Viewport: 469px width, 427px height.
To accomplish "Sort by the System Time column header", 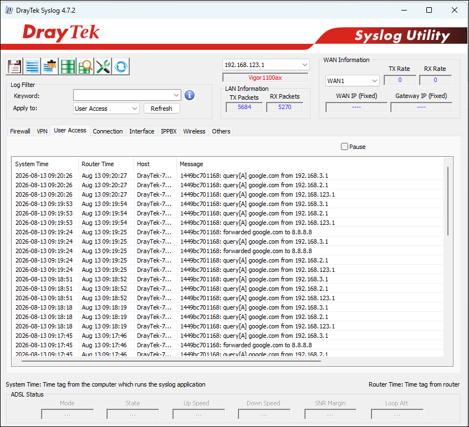I will pos(45,164).
